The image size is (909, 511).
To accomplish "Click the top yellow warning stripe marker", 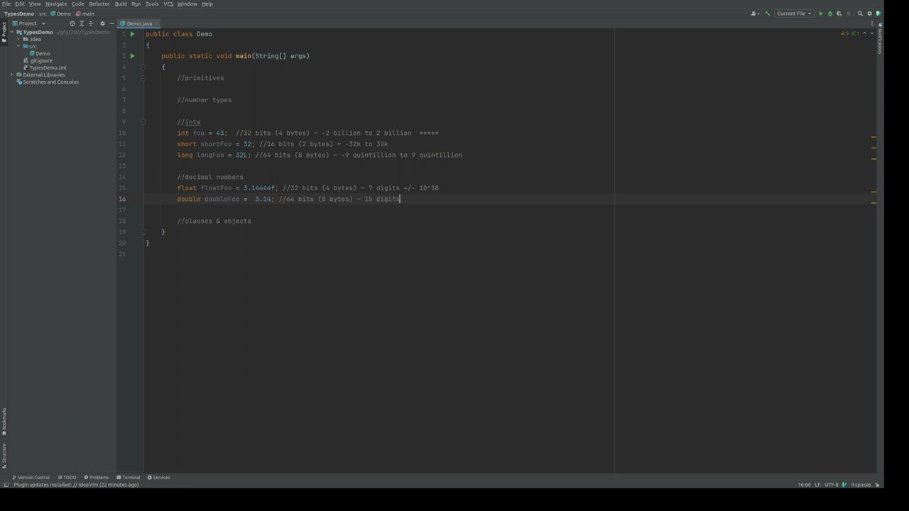I will 873,137.
